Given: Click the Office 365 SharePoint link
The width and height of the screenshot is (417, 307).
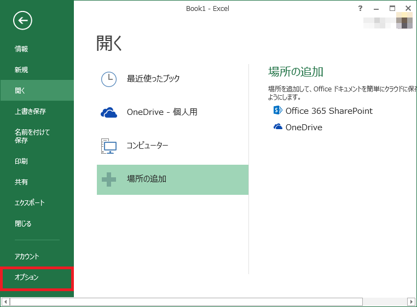Looking at the screenshot, I should 329,111.
